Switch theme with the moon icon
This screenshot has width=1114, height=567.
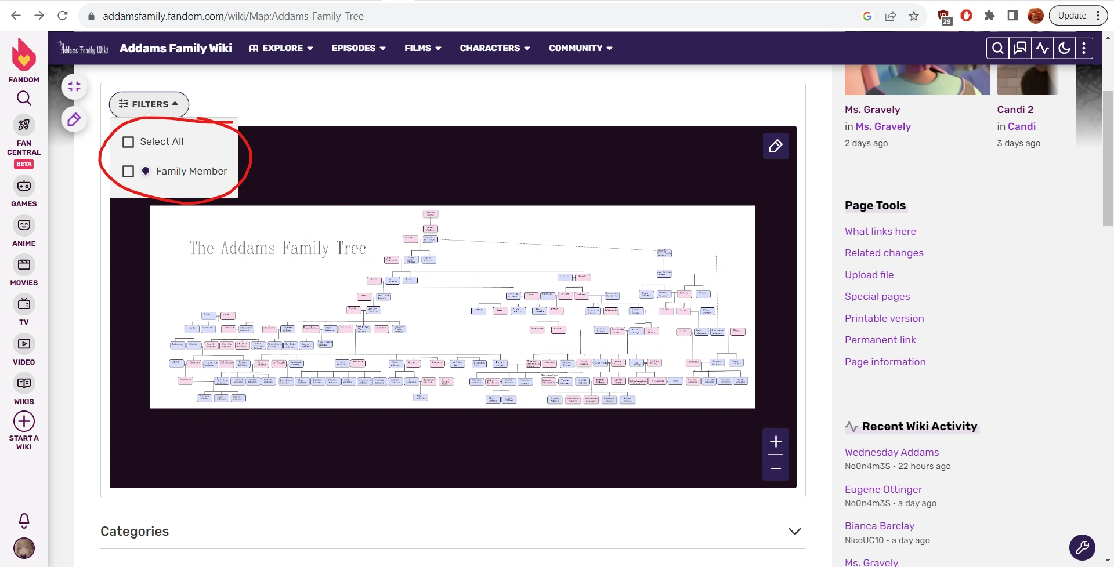coord(1064,48)
